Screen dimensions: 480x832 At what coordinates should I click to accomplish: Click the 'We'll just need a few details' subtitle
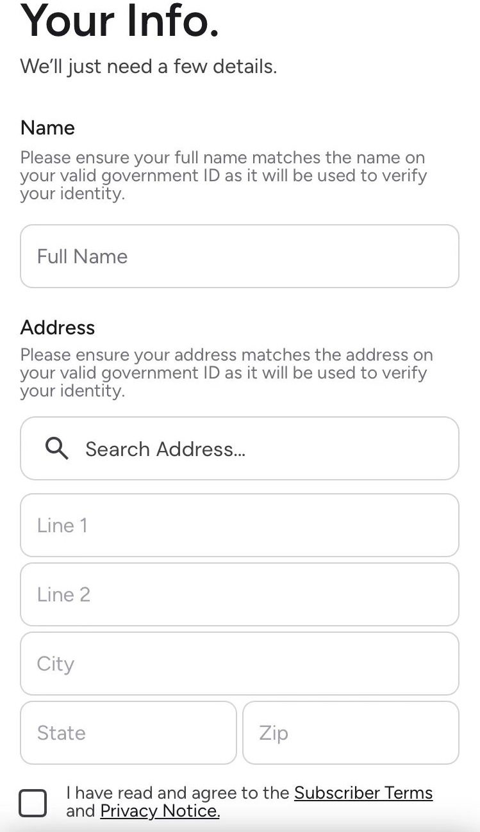pos(149,67)
